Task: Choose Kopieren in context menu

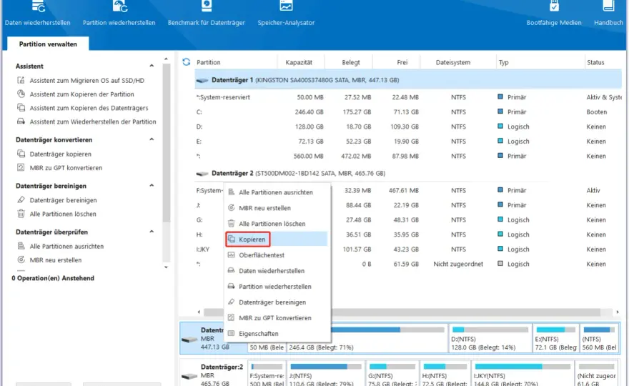Action: [x=277, y=239]
